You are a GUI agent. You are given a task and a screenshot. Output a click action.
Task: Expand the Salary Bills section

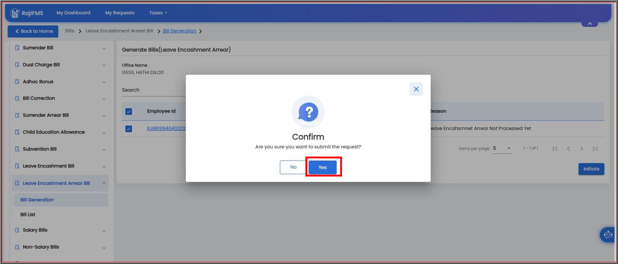(x=104, y=231)
